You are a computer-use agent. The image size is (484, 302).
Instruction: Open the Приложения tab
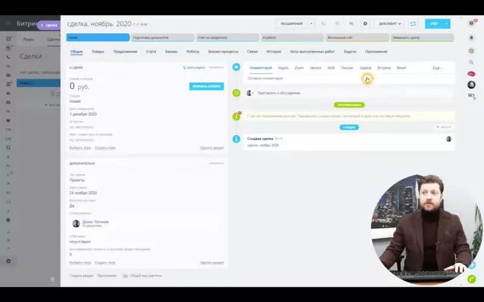point(376,51)
